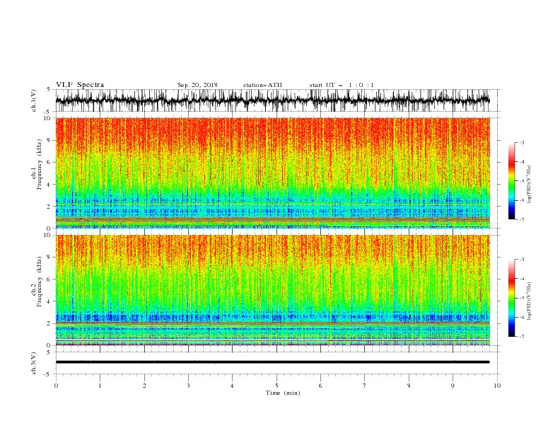Click time tick label '7' on x-axis
This screenshot has height=433, width=560.
pos(365,386)
